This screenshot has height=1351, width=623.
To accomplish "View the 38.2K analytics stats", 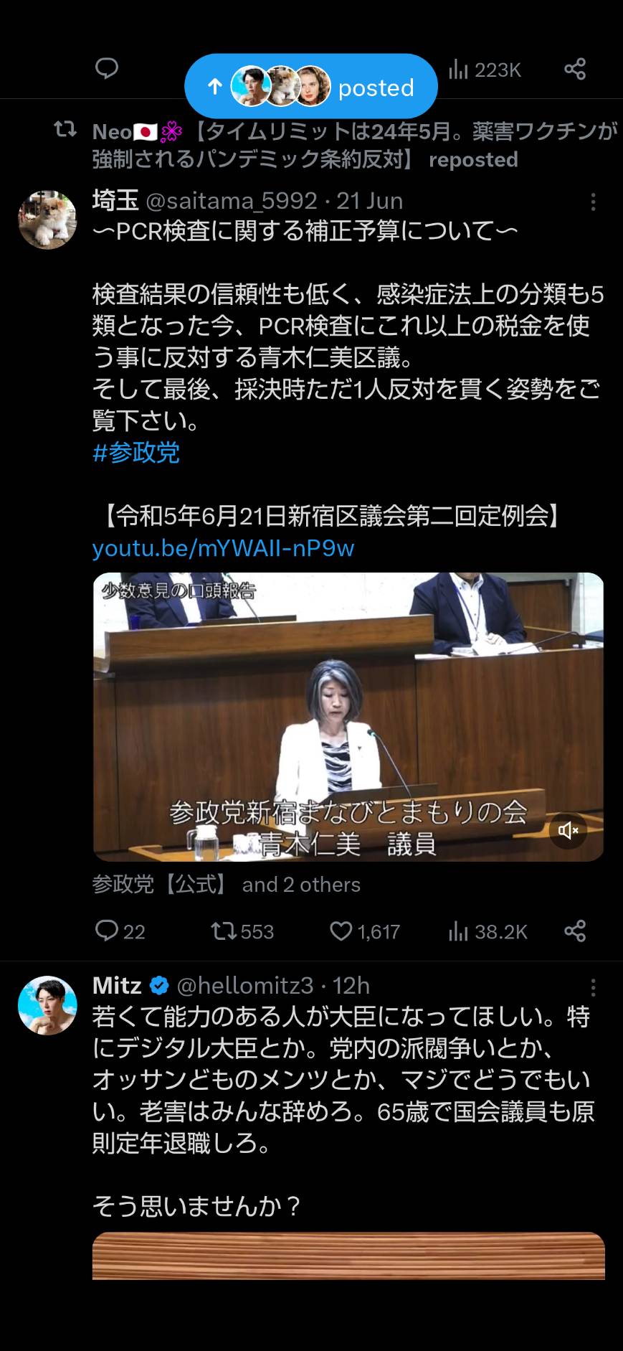I will (488, 931).
